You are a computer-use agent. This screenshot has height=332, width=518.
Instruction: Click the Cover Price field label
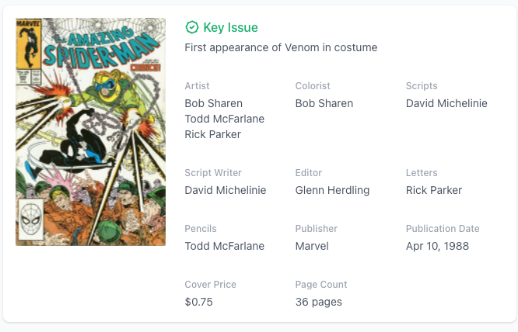point(210,285)
